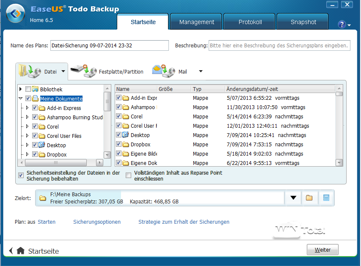The image size is (361, 266).
Task: Go back via Startseite label at bottom
Action: 44,251
